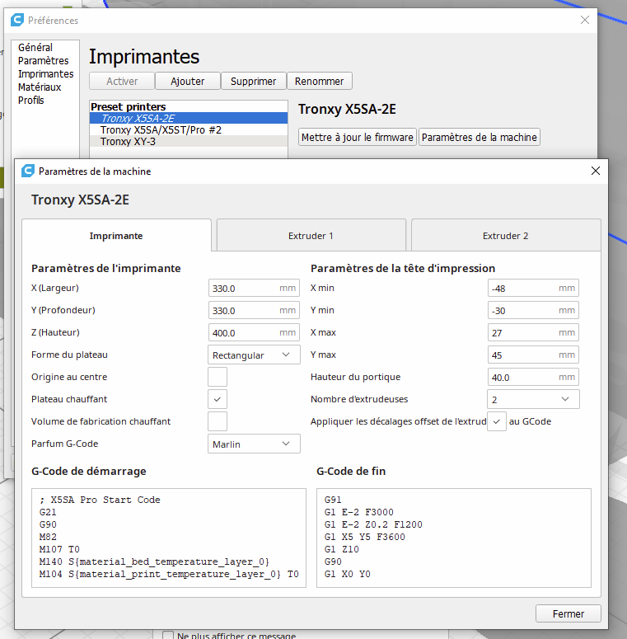Switch to the Imprimante tab
This screenshot has width=627, height=639.
click(116, 236)
